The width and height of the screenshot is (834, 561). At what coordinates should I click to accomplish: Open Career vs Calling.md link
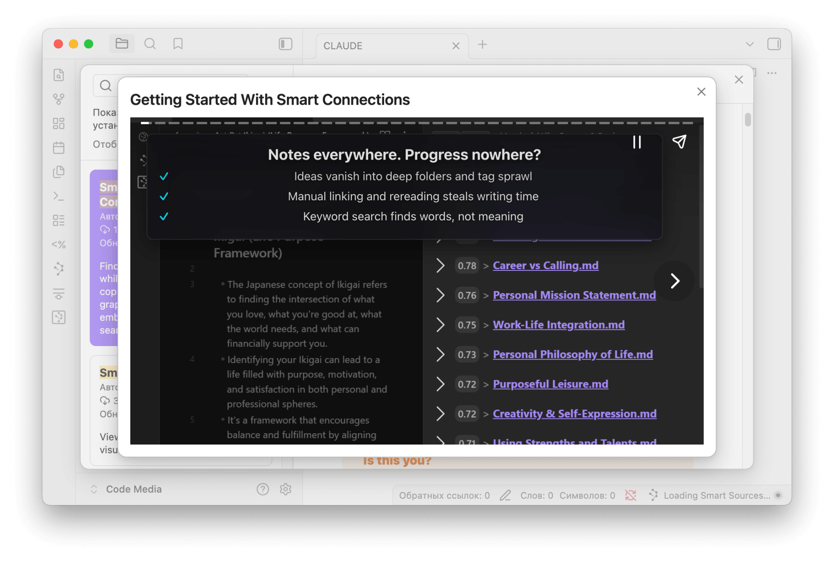click(x=546, y=265)
